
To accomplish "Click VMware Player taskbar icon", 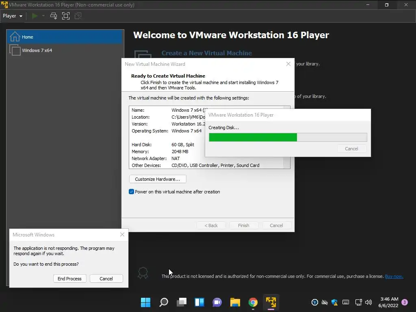I will click(271, 302).
